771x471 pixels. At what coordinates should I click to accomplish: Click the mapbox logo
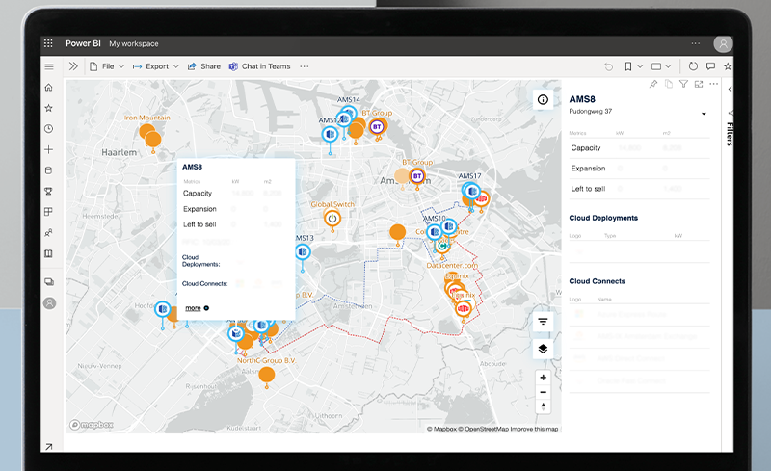tap(92, 425)
